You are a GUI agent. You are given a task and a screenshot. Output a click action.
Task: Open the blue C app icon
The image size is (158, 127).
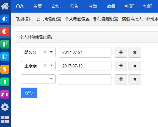[x=5, y=19]
